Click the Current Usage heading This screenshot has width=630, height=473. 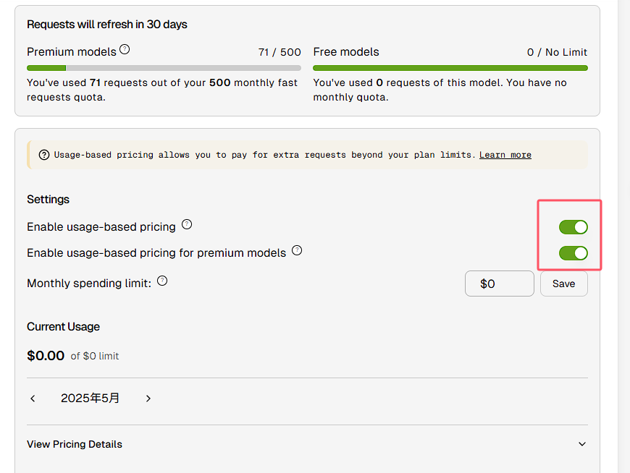point(64,327)
